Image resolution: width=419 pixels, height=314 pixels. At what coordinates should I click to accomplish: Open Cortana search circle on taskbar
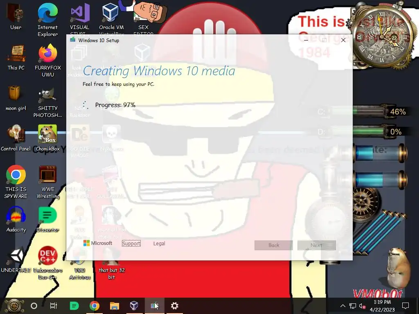click(x=34, y=306)
